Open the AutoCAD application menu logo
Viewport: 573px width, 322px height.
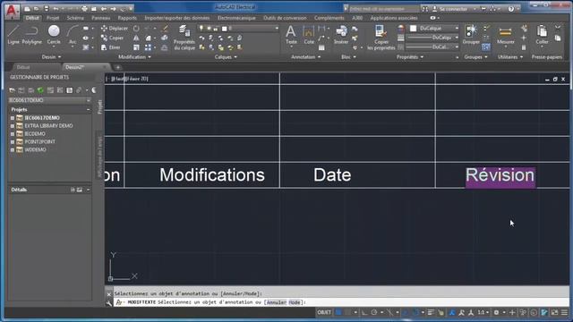[12, 11]
